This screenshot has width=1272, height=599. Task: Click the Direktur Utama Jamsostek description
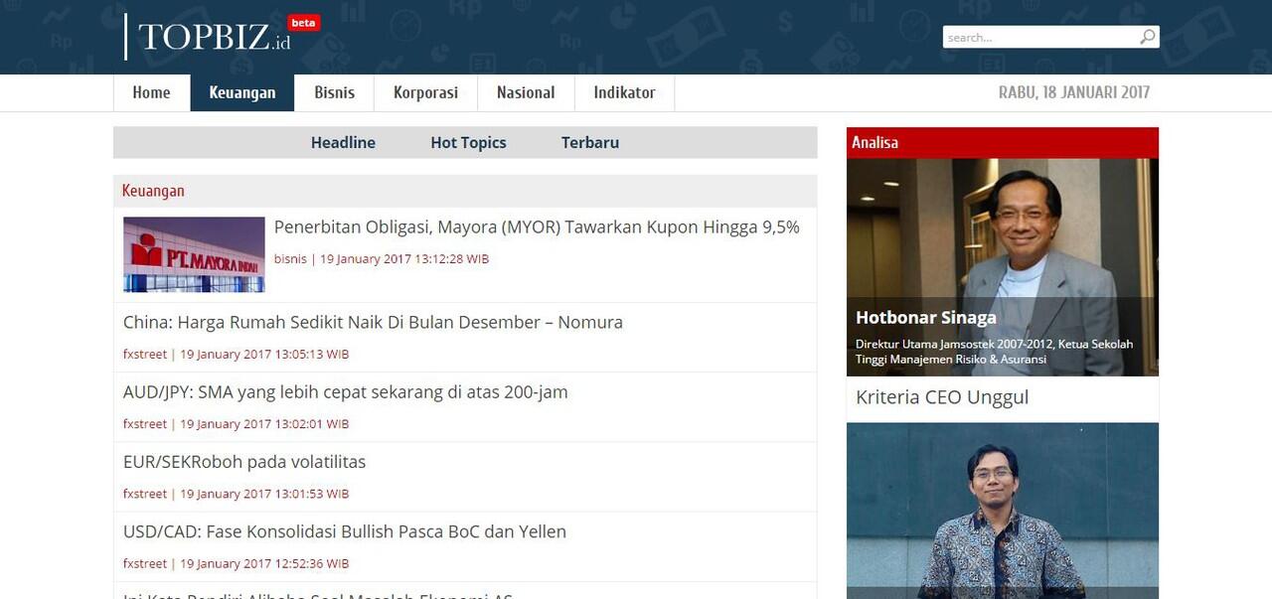994,352
